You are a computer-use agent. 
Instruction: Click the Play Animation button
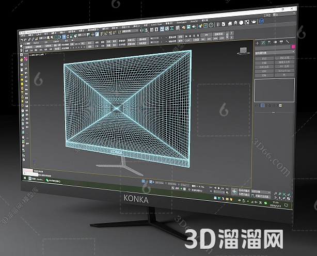click(219, 188)
